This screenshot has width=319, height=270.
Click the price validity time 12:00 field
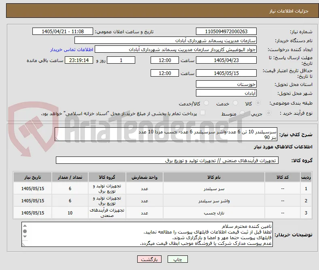(x=165, y=73)
